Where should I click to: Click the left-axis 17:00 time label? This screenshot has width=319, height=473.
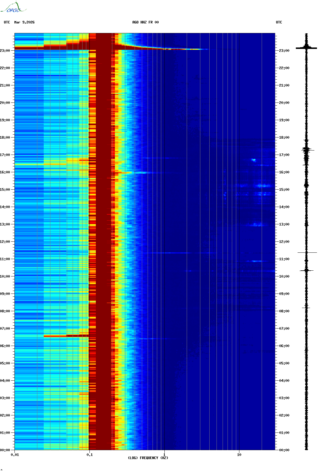5,155
